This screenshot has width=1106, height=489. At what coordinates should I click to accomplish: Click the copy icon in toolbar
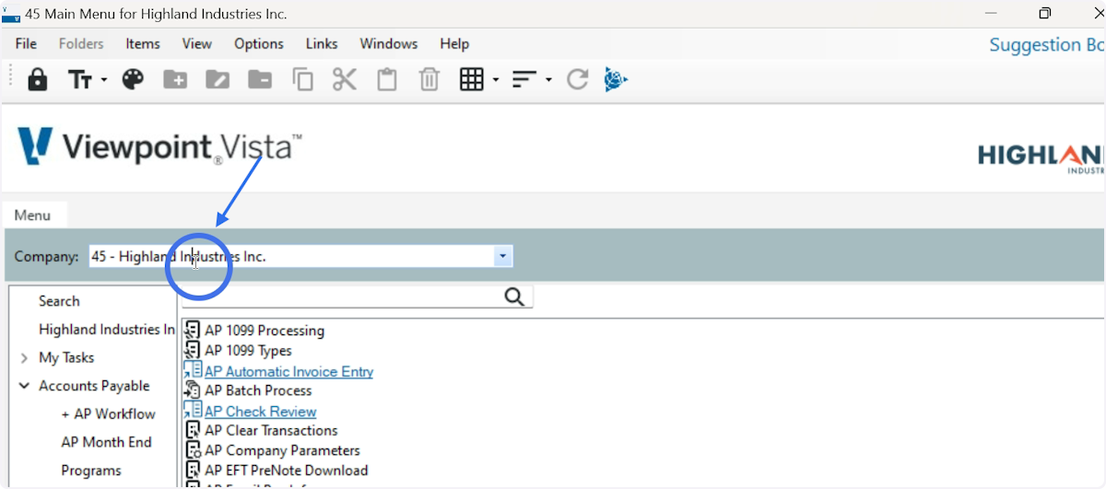point(302,80)
